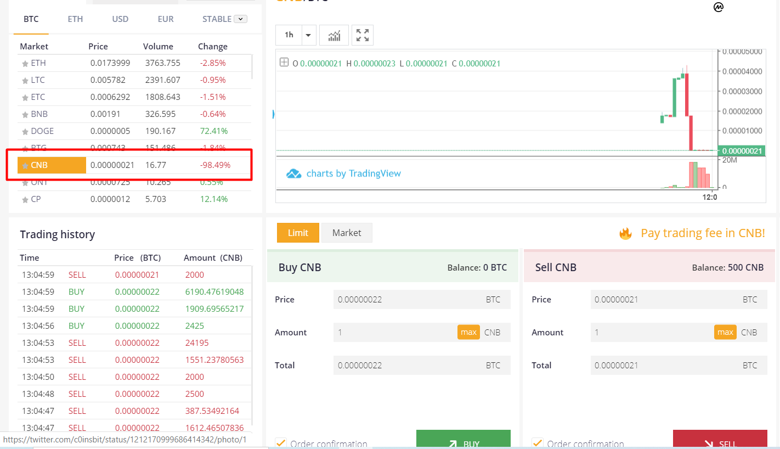
Task: Favorite the CP market star
Action: click(x=25, y=200)
